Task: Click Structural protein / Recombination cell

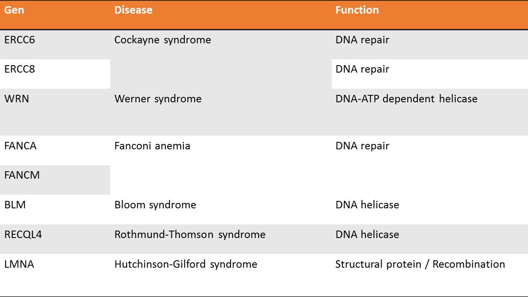Action: click(430, 275)
